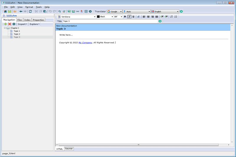Click the paste clipboard icon
The height and width of the screenshot is (157, 236).
(45, 11)
